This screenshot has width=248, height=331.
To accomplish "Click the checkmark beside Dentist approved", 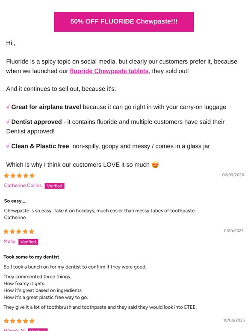I will 8,122.
